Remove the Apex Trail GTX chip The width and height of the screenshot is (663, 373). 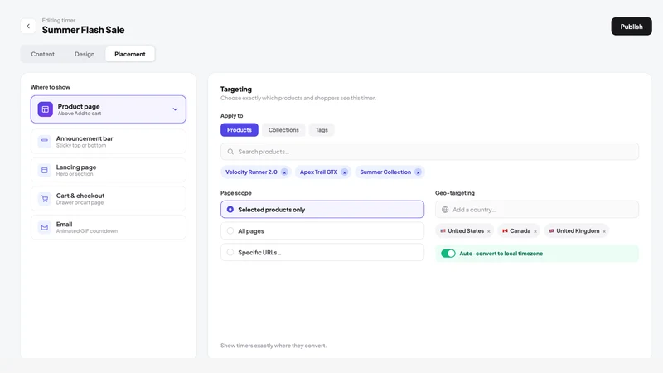tap(345, 172)
